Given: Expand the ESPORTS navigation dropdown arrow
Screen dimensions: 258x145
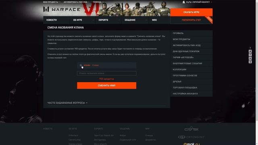Looking at the screenshot, I should point(119,20).
